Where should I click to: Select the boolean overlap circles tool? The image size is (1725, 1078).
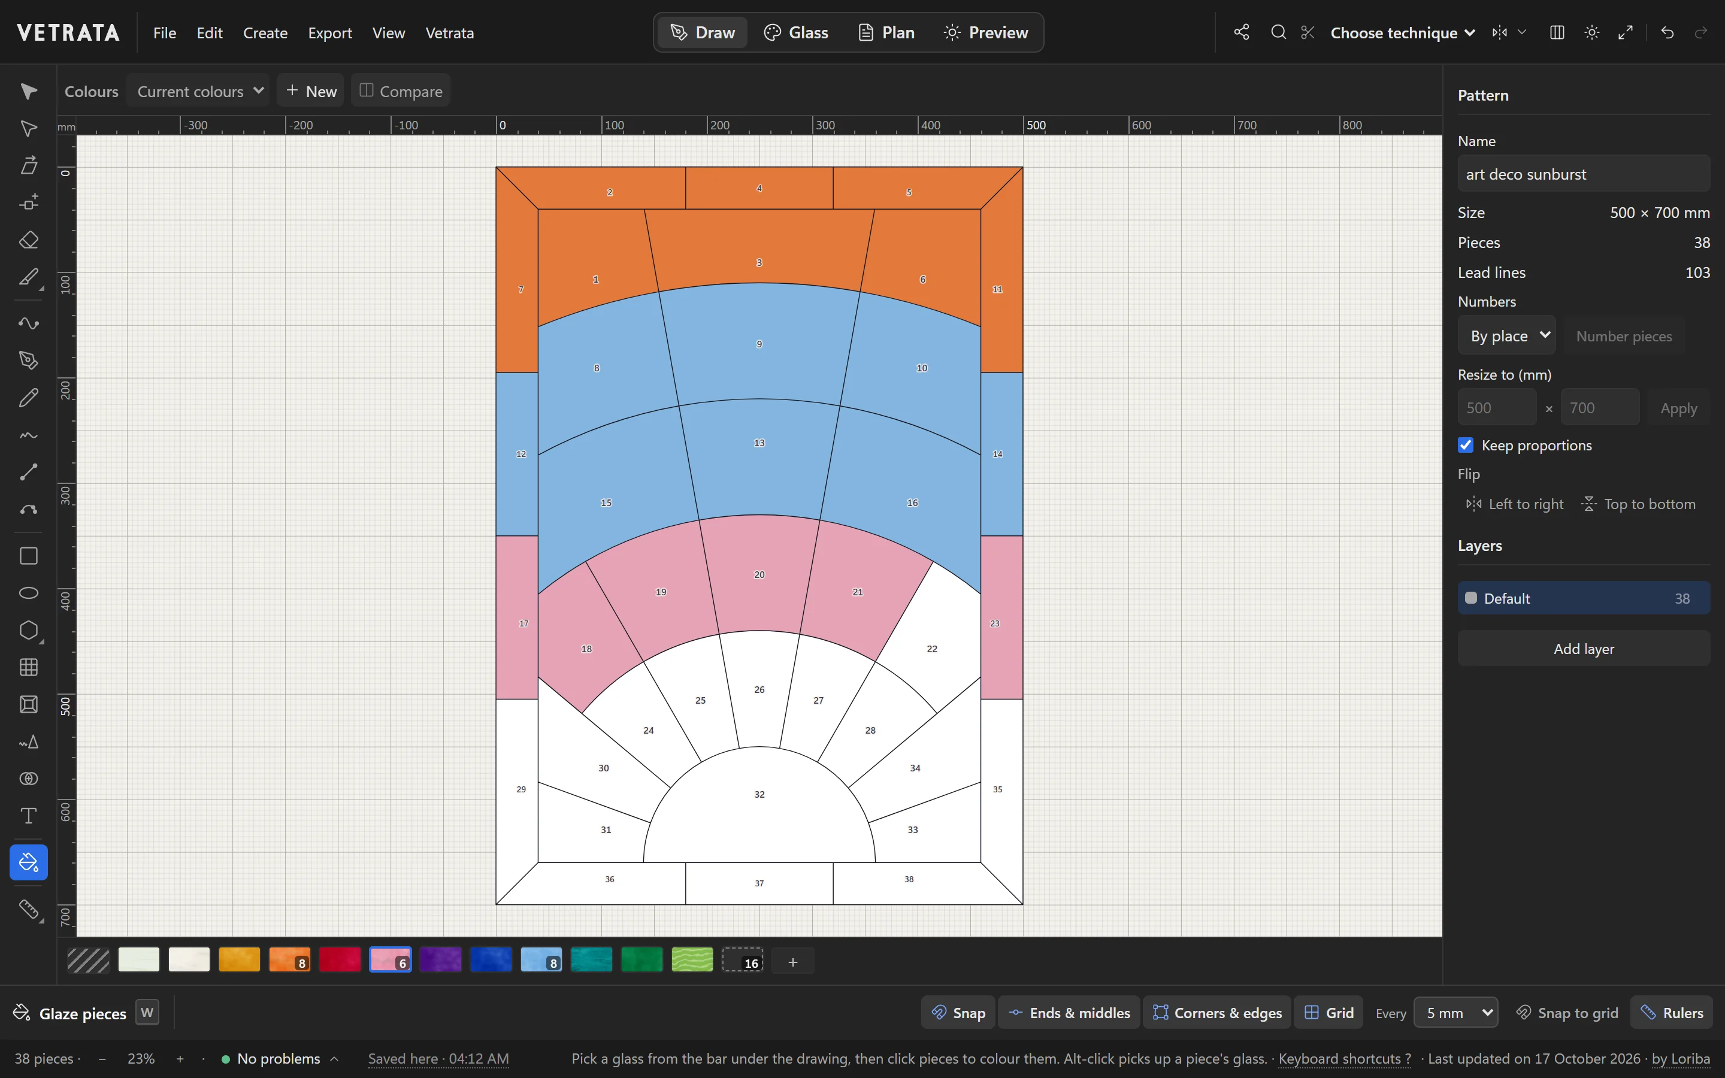coord(29,779)
